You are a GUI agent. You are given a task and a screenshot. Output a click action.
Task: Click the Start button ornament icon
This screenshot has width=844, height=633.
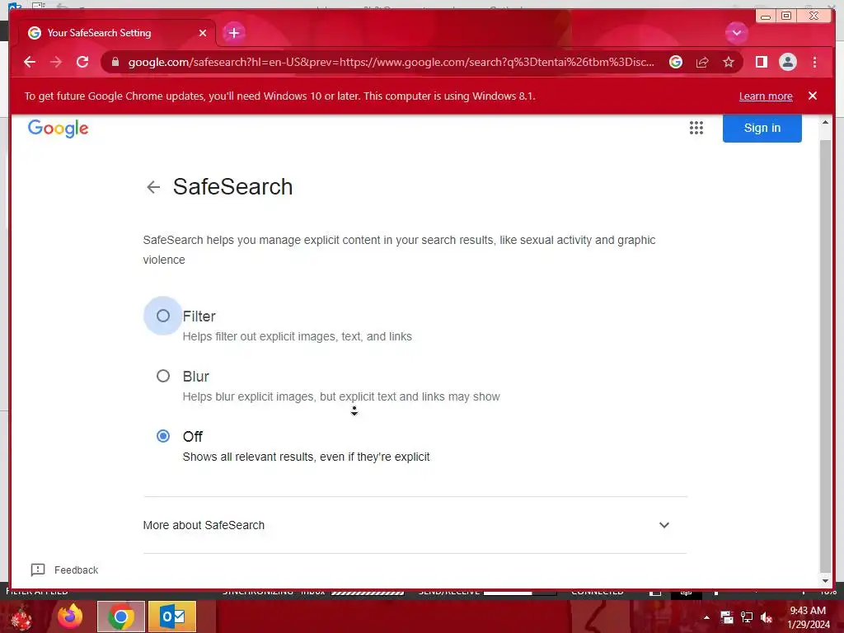21,617
